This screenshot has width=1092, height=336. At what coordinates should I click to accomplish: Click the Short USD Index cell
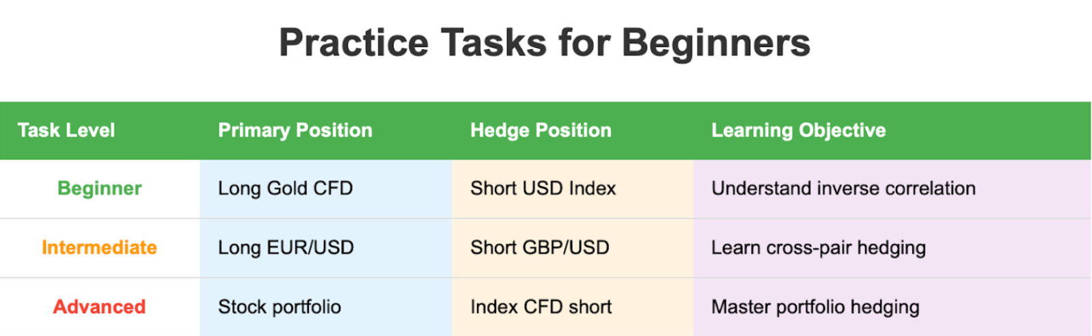pyautogui.click(x=543, y=188)
